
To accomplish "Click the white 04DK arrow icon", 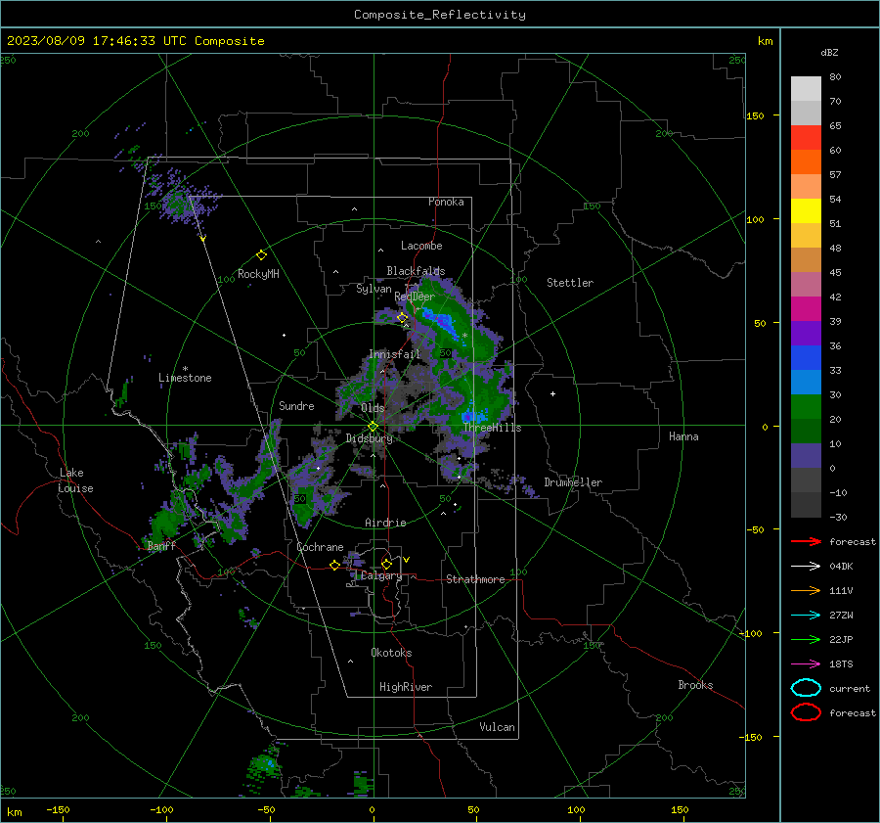I will (806, 567).
